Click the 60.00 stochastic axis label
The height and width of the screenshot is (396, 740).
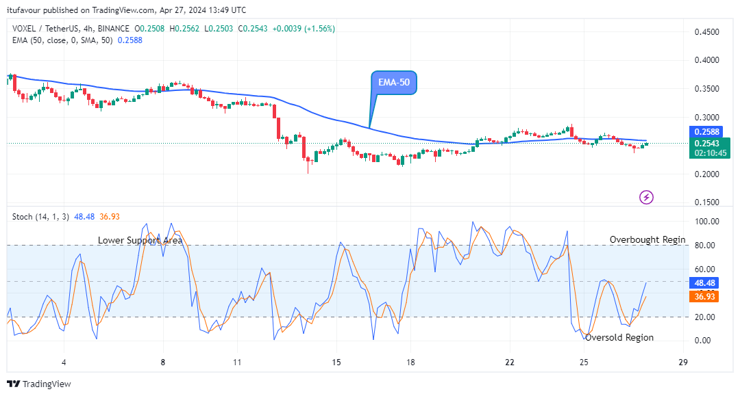(705, 269)
